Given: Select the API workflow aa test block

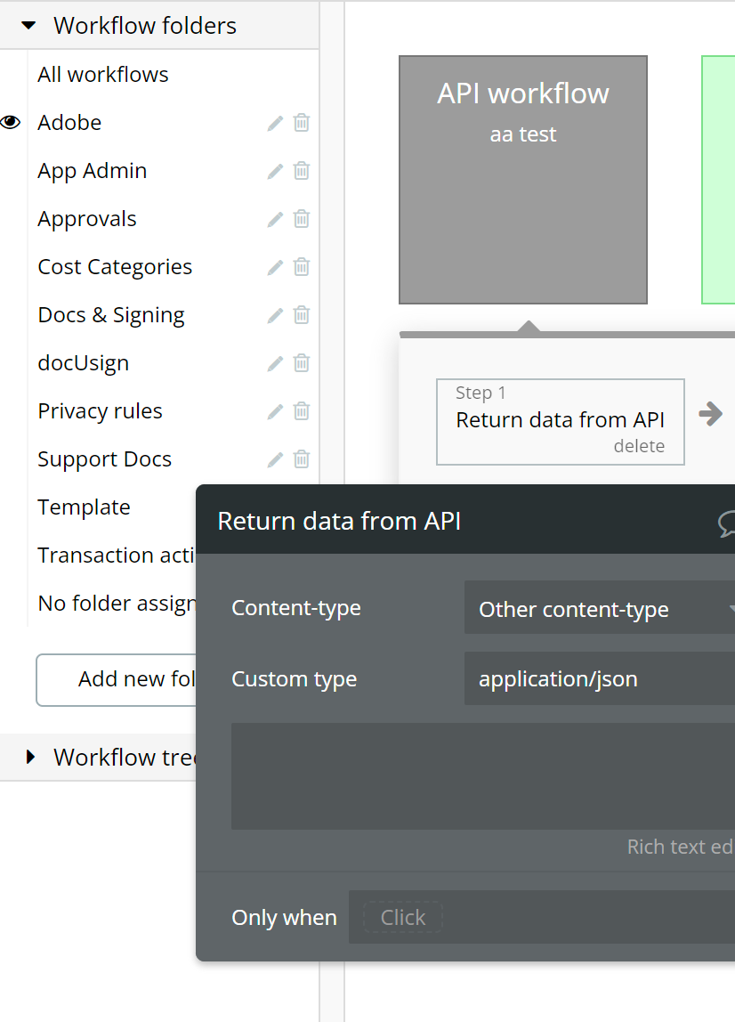Looking at the screenshot, I should (x=523, y=180).
